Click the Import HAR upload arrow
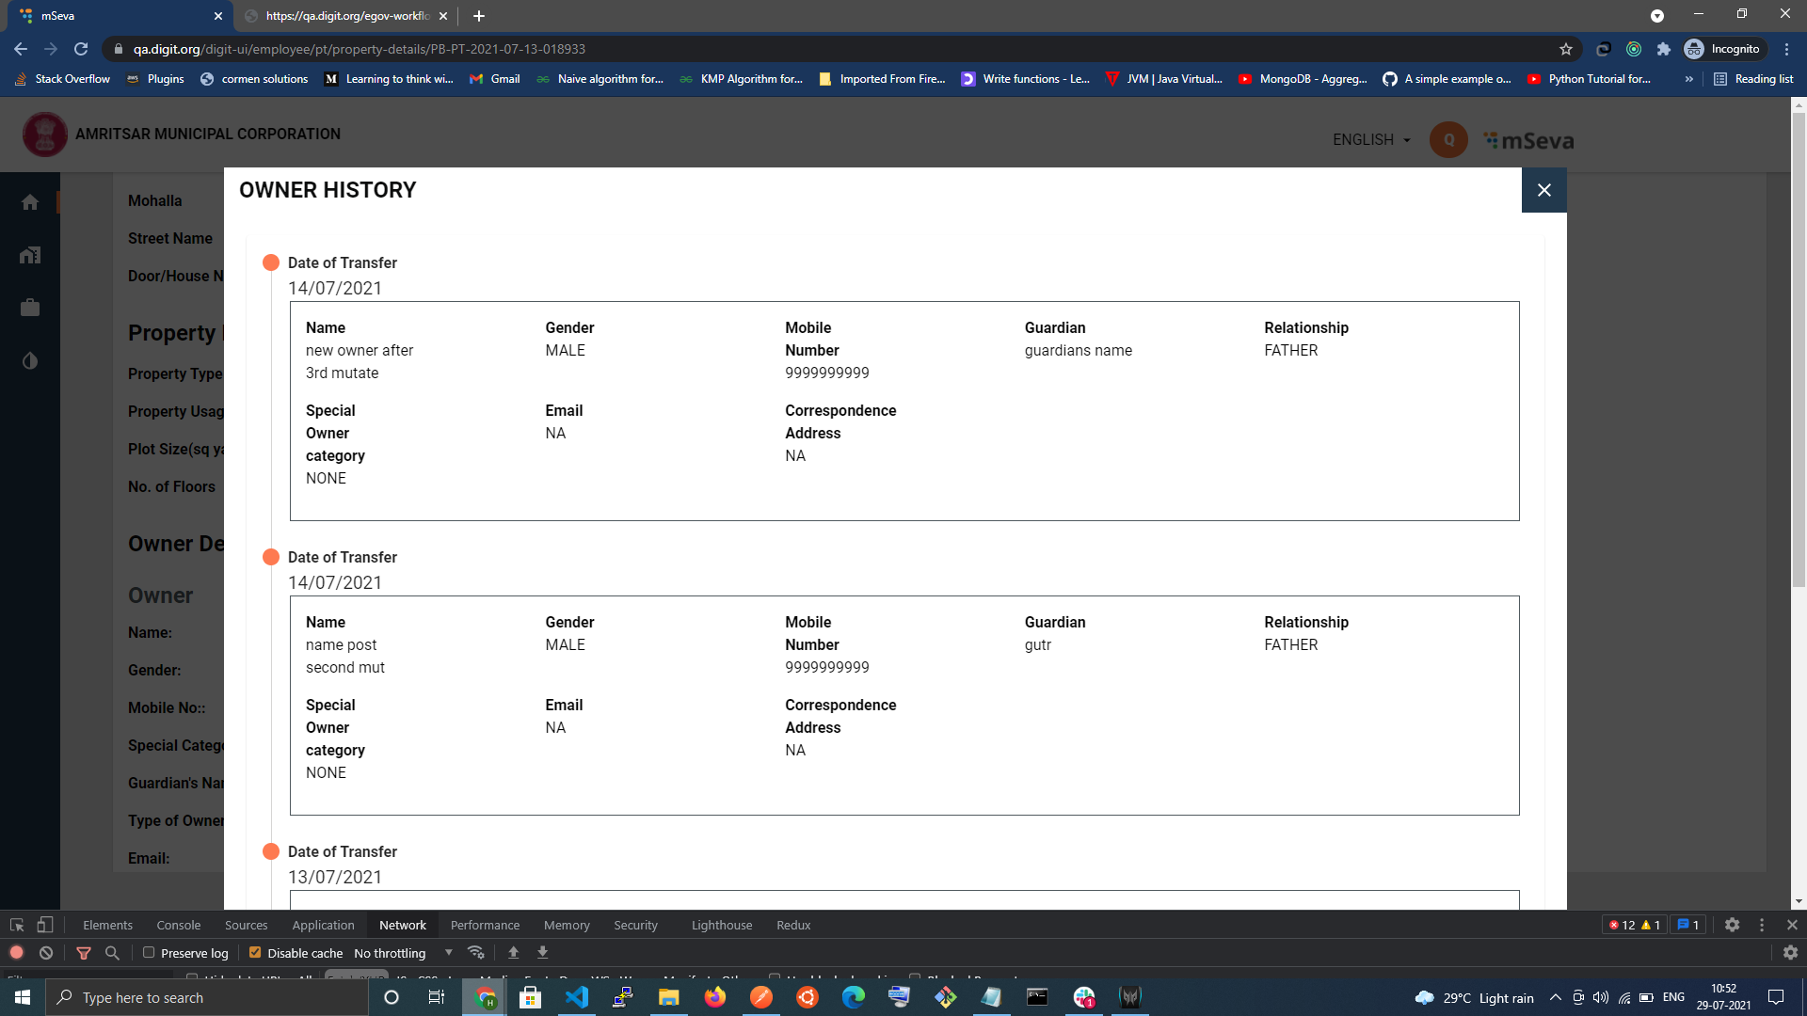The image size is (1807, 1016). pyautogui.click(x=514, y=953)
